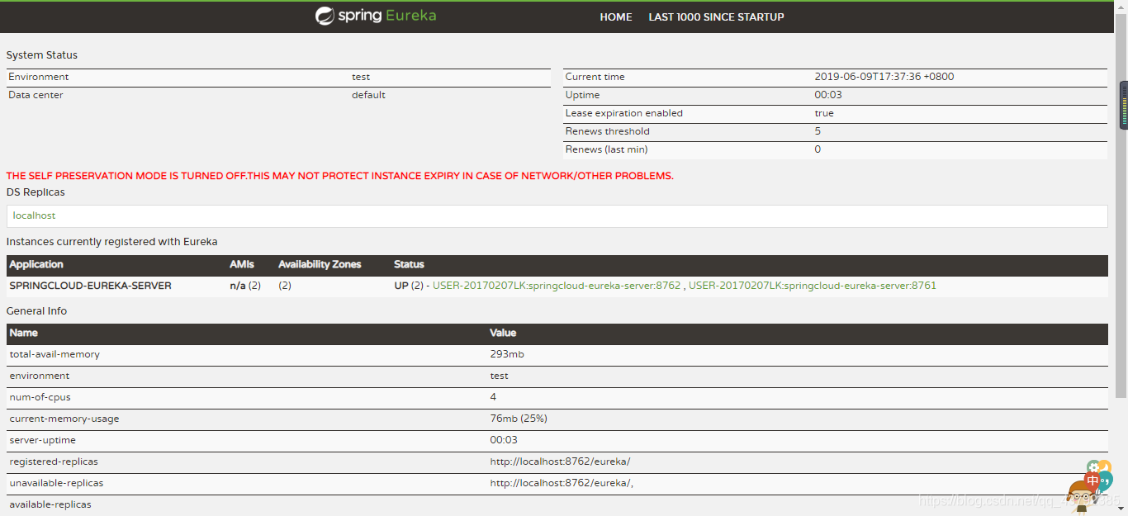Screen dimensions: 1128x516
Task: Click the Renews threshold value 5
Action: point(818,131)
